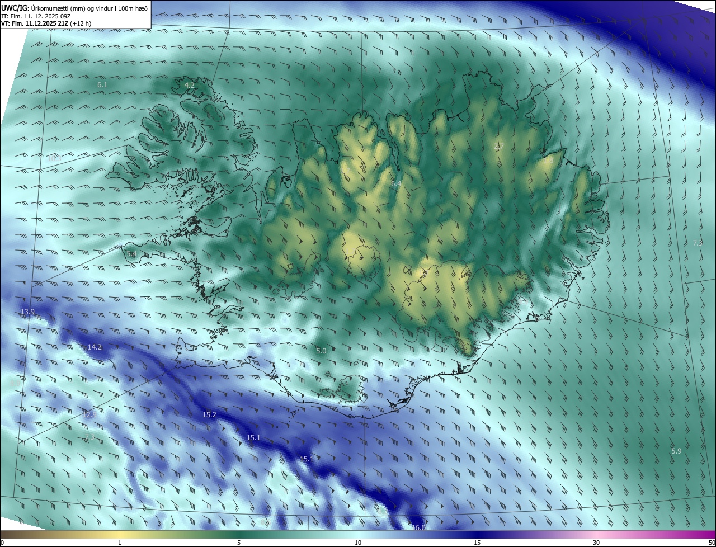This screenshot has height=547, width=716.
Task: Select the 6.1 value label
Action: click(x=102, y=85)
